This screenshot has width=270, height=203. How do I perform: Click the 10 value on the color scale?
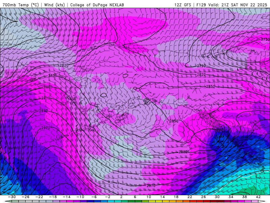click(x=149, y=197)
